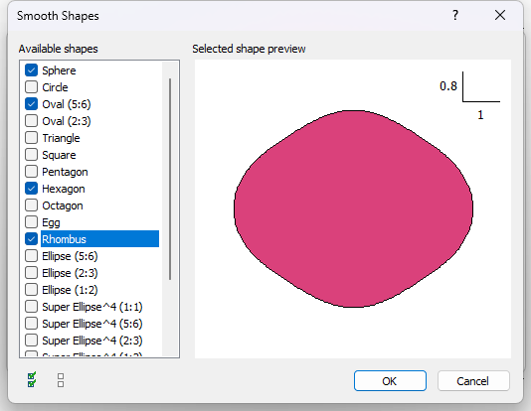Screen dimensions: 531x411
Task: Click the shapes list vertical scrollbar
Action: (x=170, y=179)
